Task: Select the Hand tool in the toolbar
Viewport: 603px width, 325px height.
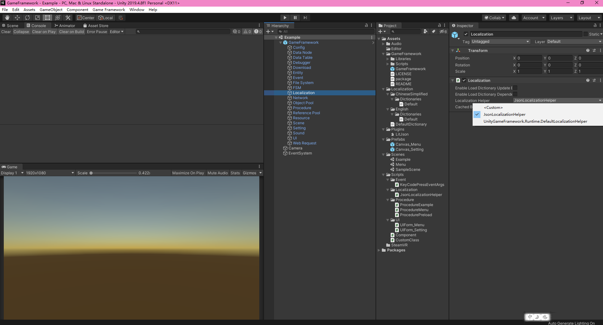Action: pos(7,17)
